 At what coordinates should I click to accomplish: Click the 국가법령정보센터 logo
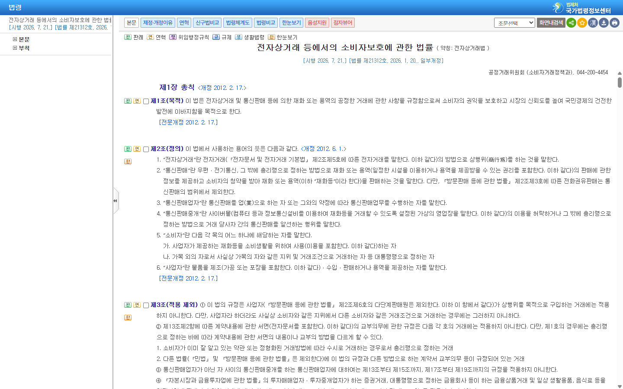(581, 8)
